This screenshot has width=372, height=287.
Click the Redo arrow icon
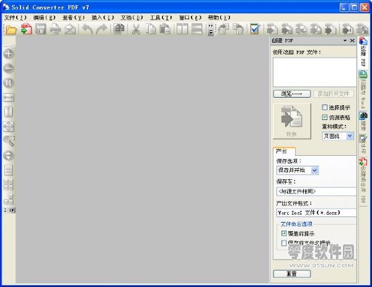pos(102,30)
